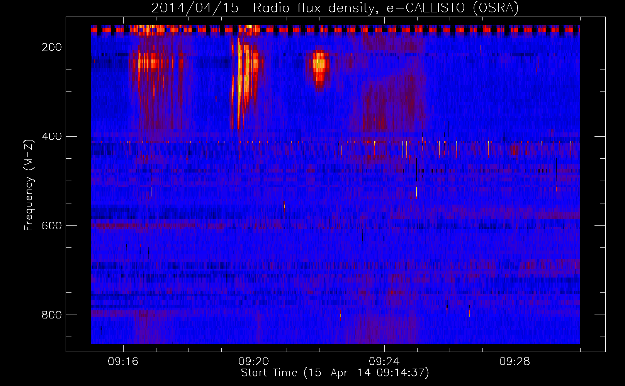This screenshot has height=386, width=625.
Task: Click the 800 frequency tick label
Action: [52, 315]
